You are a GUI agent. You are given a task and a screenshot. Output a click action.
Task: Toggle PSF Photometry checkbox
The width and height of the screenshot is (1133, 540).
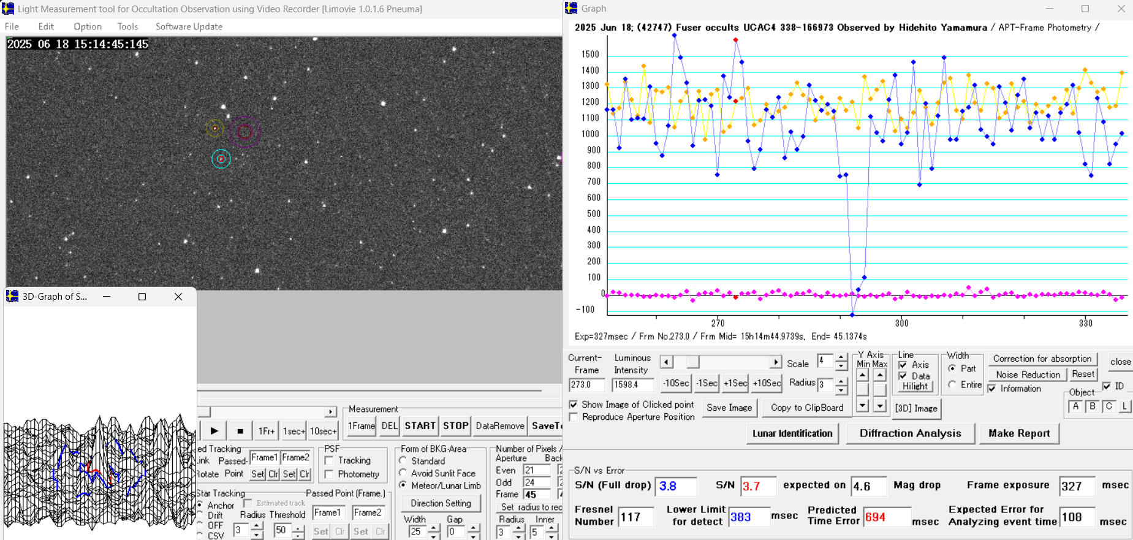(x=329, y=474)
